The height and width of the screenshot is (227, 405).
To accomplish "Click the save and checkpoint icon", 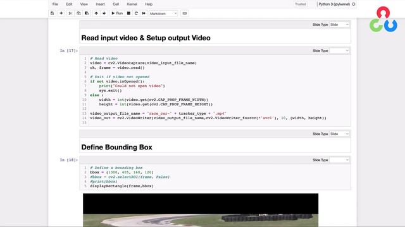I will 52,13.
